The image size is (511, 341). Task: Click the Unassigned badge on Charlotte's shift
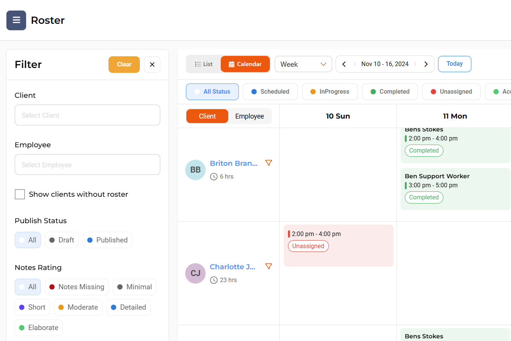[x=308, y=246]
